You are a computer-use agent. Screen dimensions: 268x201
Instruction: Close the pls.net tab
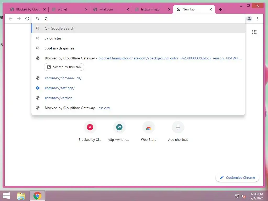(86, 9)
